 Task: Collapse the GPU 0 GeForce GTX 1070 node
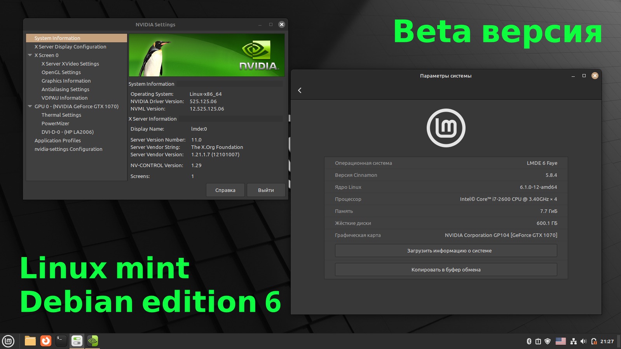click(x=30, y=106)
